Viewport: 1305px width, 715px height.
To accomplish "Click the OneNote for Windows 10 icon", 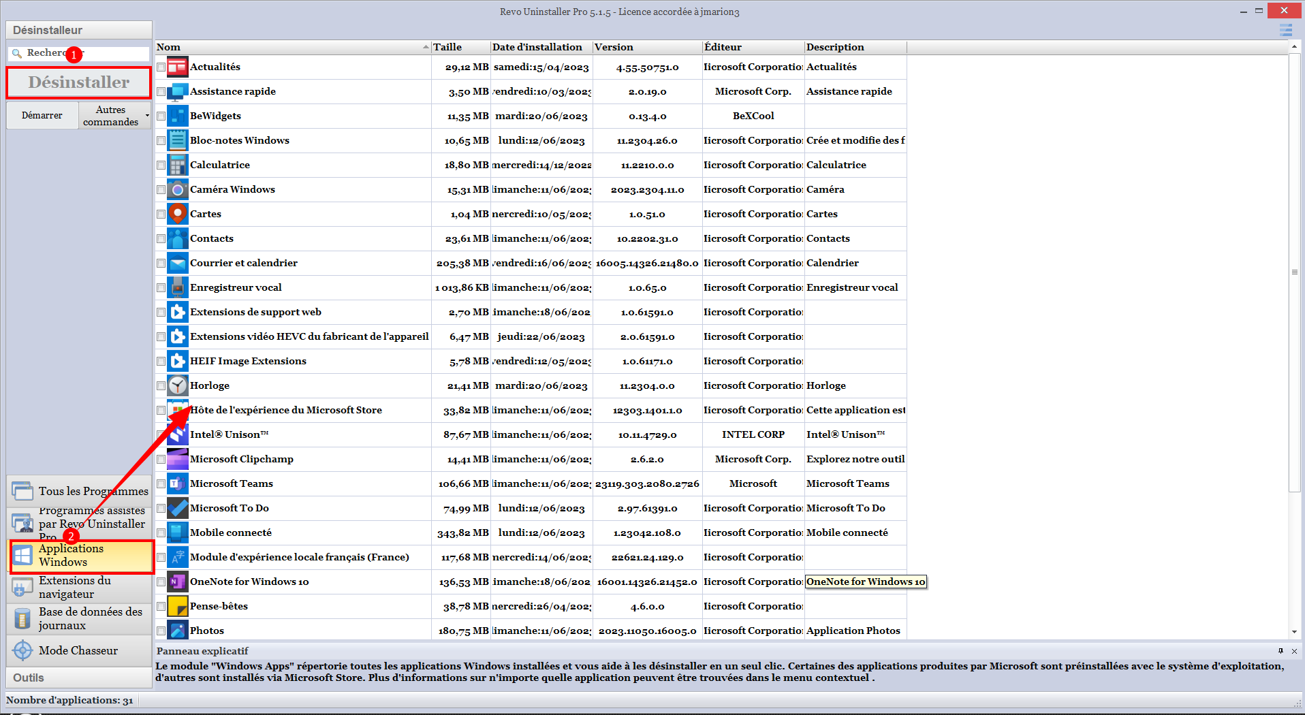I will [178, 582].
